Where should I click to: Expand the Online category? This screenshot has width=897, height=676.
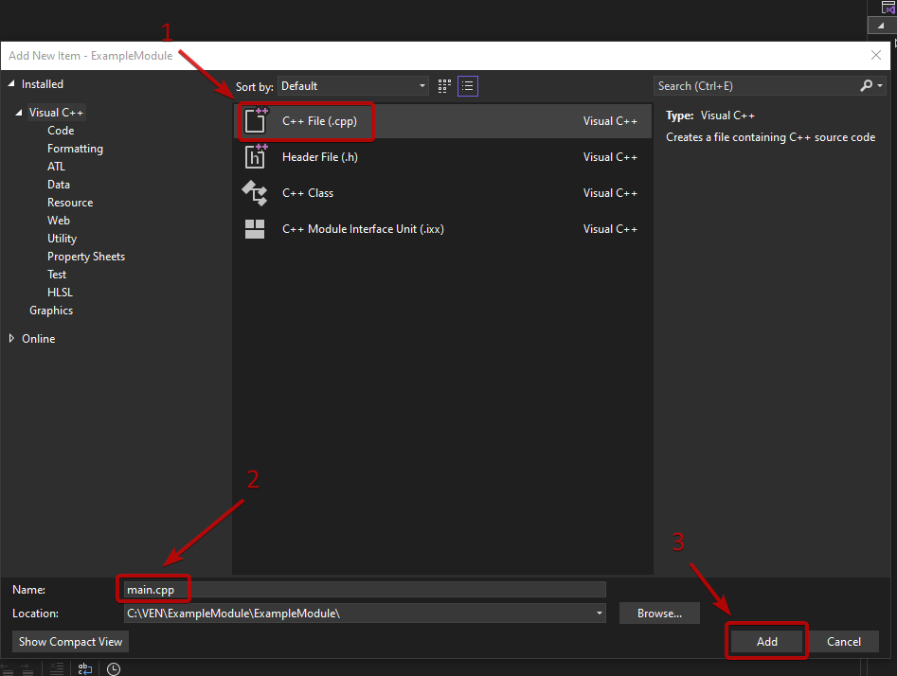pos(12,339)
